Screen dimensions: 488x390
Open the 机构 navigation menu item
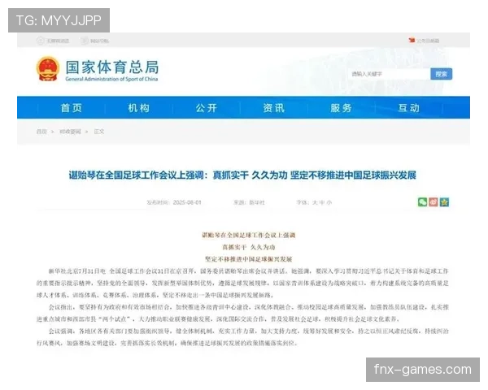coord(139,108)
